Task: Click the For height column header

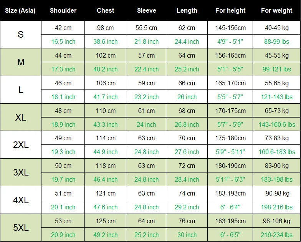Action: [230, 10]
